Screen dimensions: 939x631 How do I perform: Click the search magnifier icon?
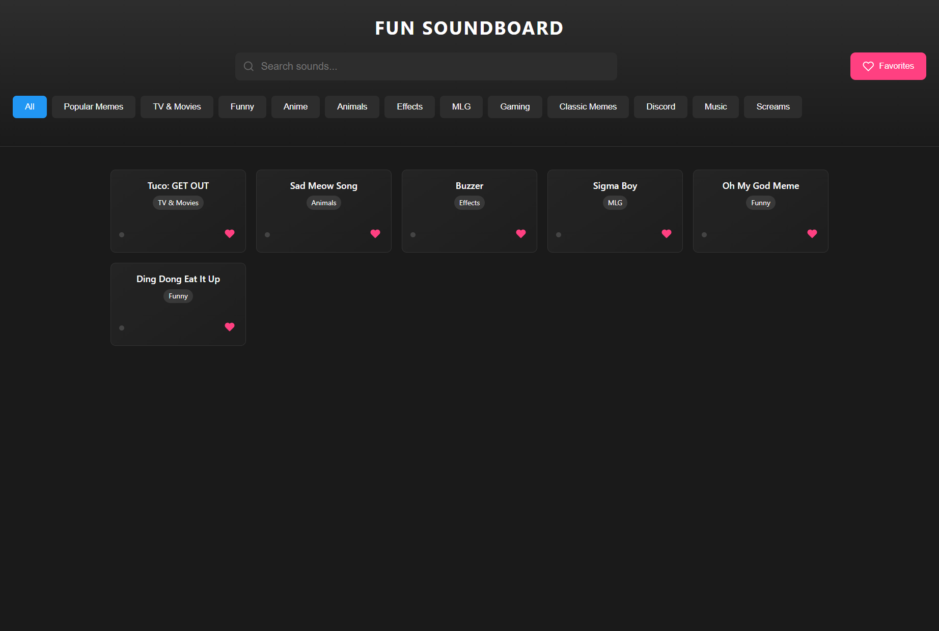pos(248,66)
